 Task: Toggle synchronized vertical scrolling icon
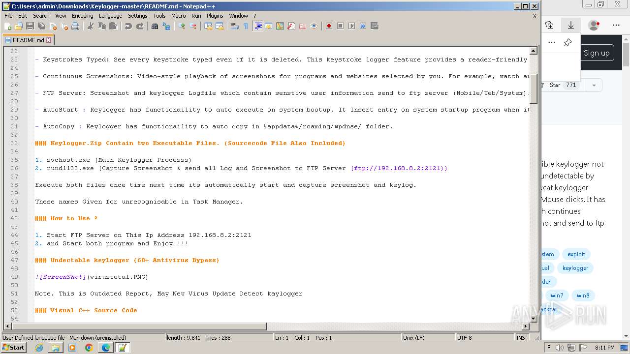(208, 26)
